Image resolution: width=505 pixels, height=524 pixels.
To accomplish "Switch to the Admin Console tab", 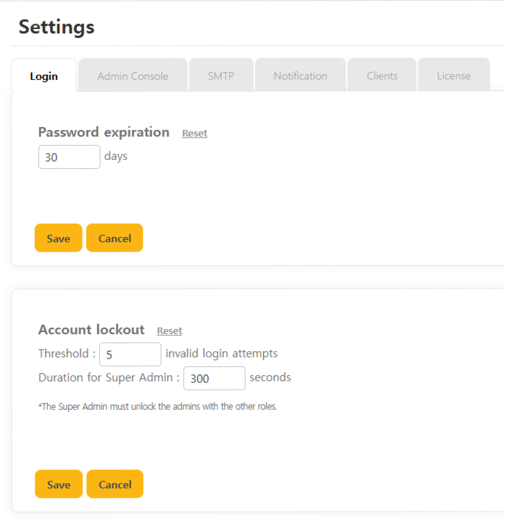I will pos(133,76).
